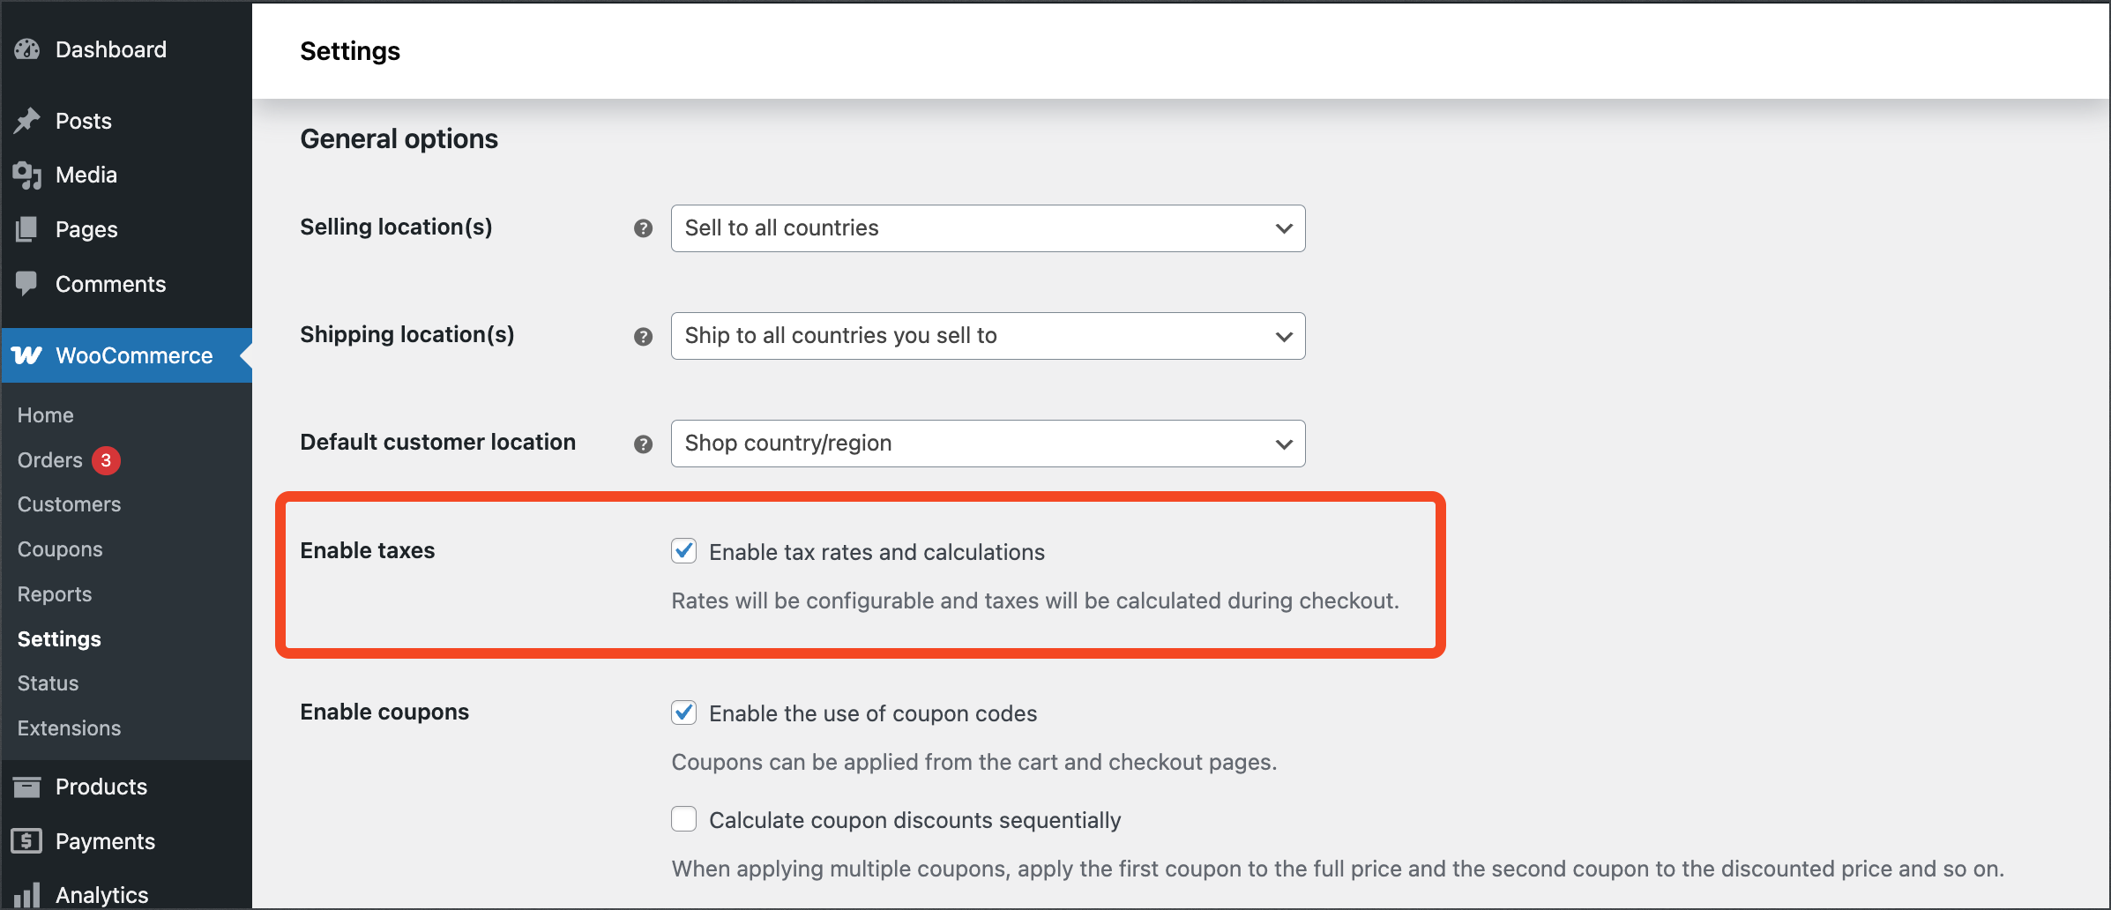The width and height of the screenshot is (2111, 910).
Task: Click the red Orders count badge
Action: [x=107, y=460]
